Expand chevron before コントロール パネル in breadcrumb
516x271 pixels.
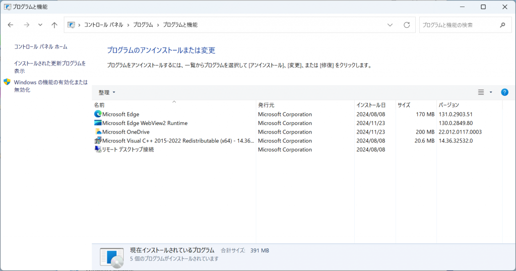click(79, 25)
